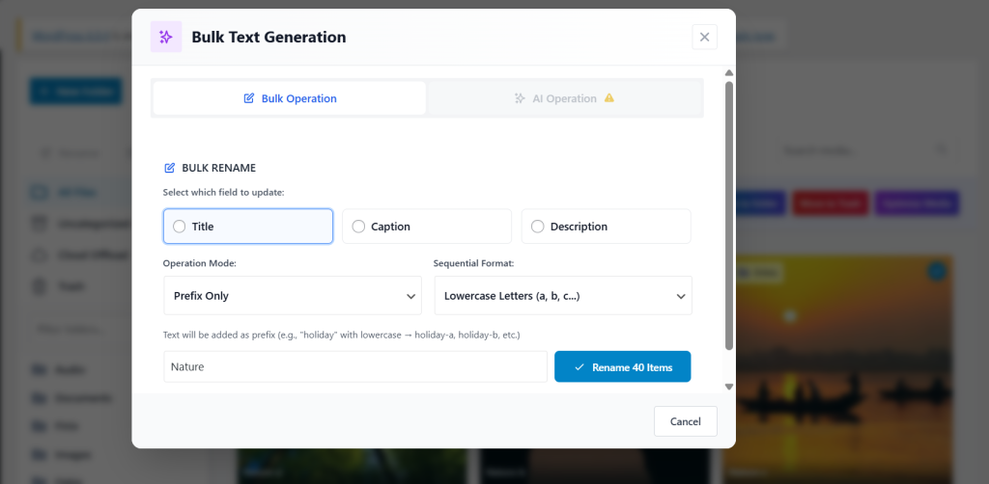Expand the Sequential Format dropdown

(x=563, y=296)
